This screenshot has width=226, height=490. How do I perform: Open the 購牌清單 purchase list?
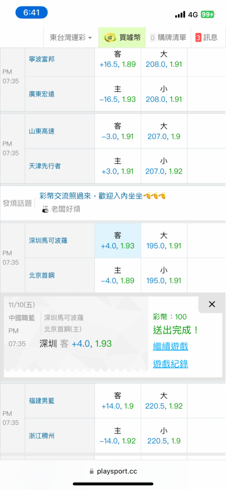(x=168, y=38)
